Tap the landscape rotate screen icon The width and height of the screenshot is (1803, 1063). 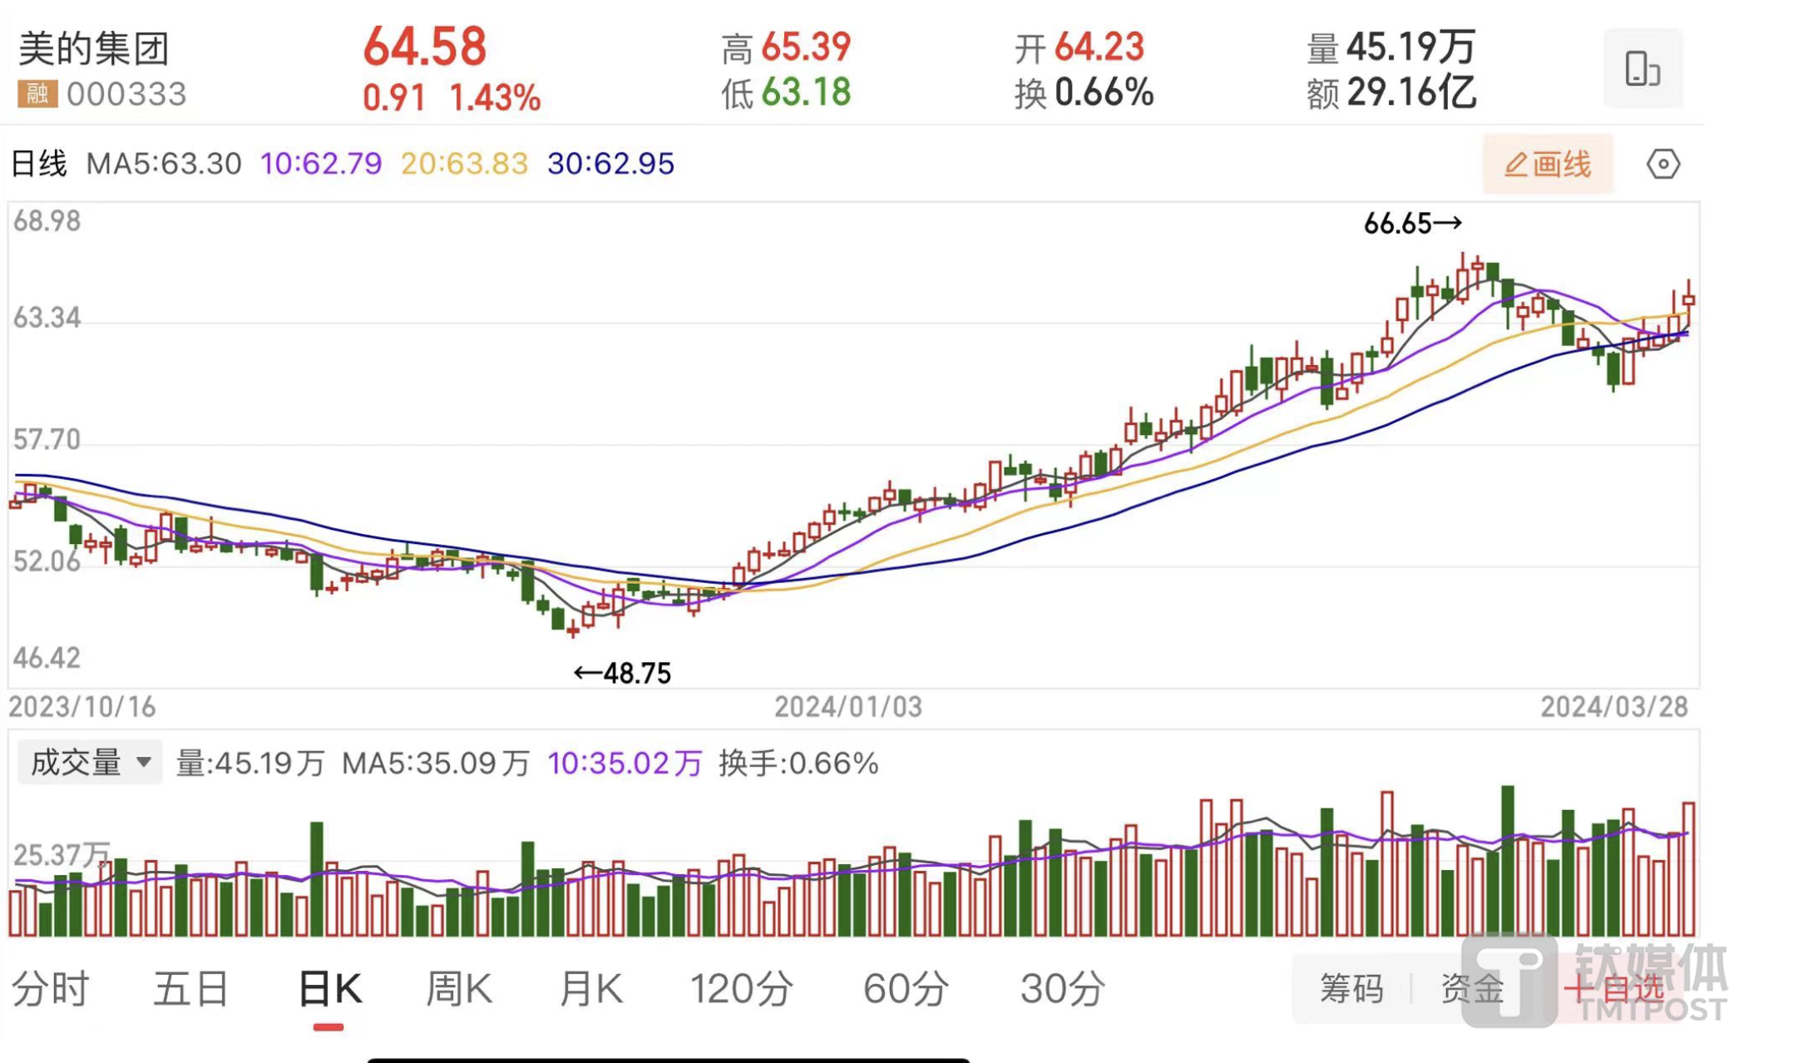[x=1642, y=68]
